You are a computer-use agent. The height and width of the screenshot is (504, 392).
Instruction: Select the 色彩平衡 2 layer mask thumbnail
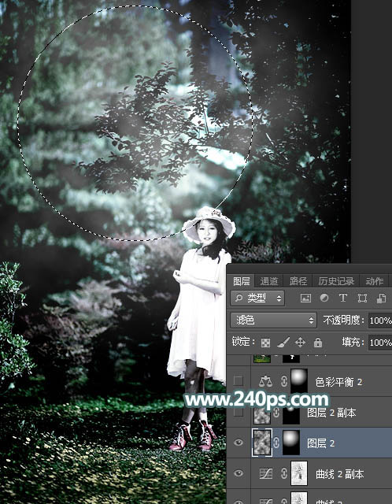pos(299,381)
